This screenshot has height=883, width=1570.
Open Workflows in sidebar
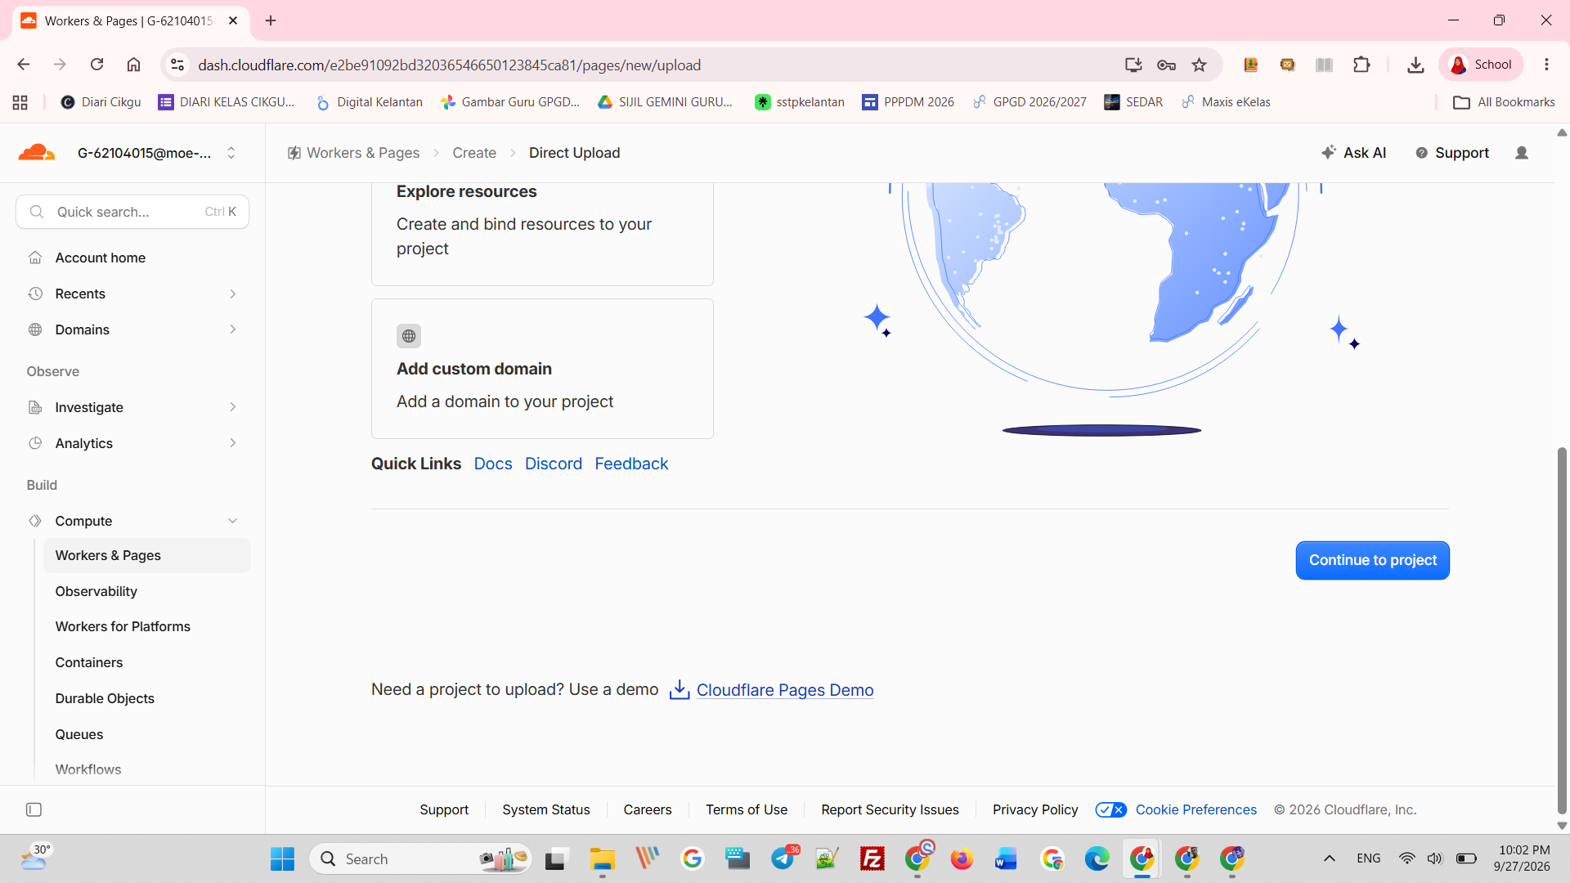coord(88,769)
